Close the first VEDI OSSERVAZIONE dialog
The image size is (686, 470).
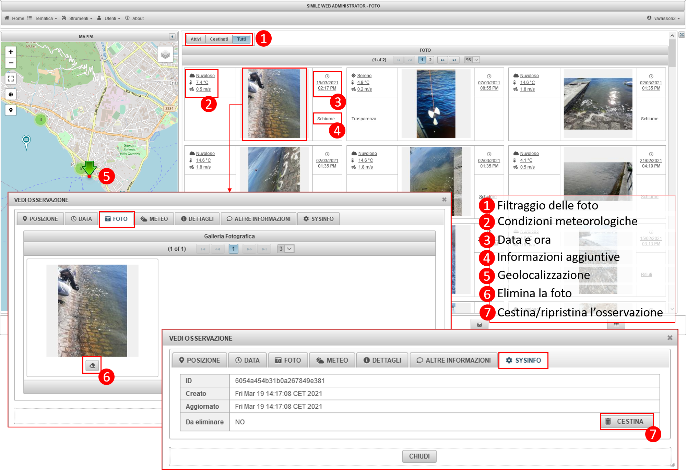coord(444,200)
